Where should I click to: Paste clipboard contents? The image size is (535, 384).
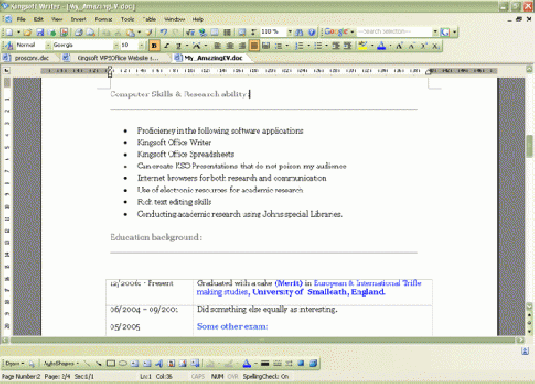pyautogui.click(x=130, y=32)
